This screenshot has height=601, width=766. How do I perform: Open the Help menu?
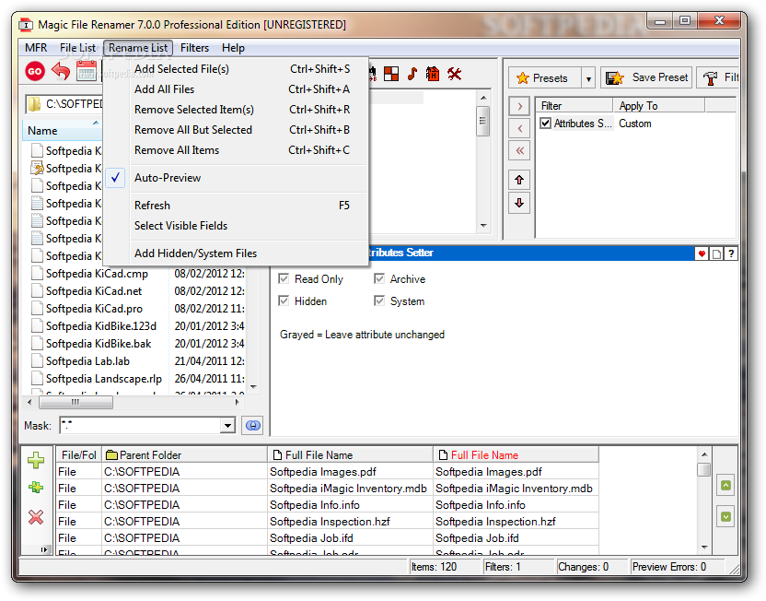[233, 48]
